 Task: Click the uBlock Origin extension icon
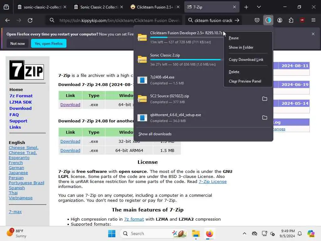coord(302,20)
